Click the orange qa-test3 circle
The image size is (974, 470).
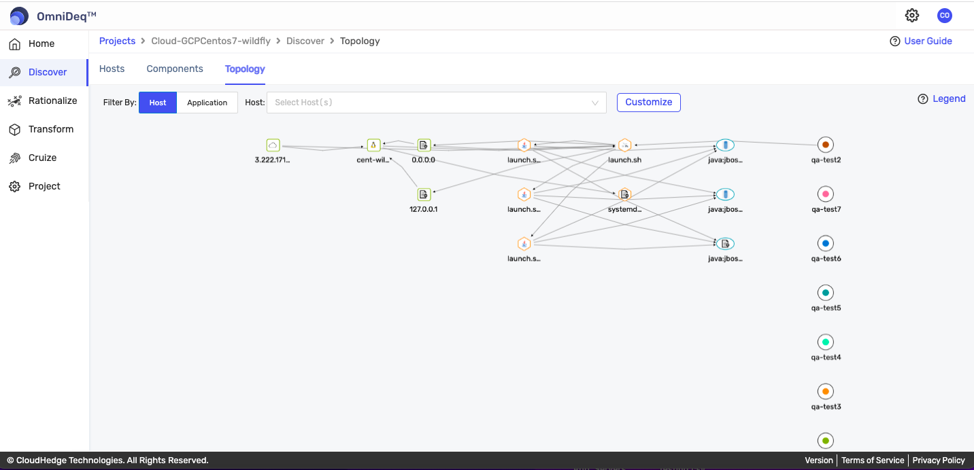tap(826, 391)
